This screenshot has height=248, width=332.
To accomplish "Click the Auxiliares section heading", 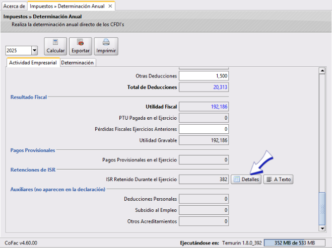I will [58, 189].
